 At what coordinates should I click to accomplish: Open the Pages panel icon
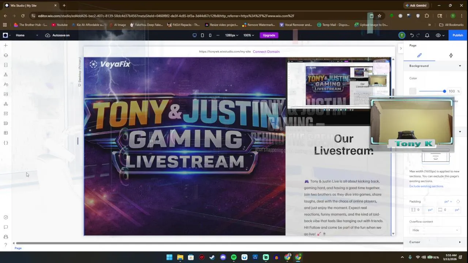coord(5,65)
